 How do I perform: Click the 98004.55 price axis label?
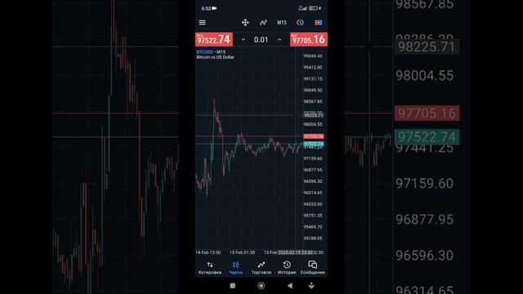click(313, 124)
